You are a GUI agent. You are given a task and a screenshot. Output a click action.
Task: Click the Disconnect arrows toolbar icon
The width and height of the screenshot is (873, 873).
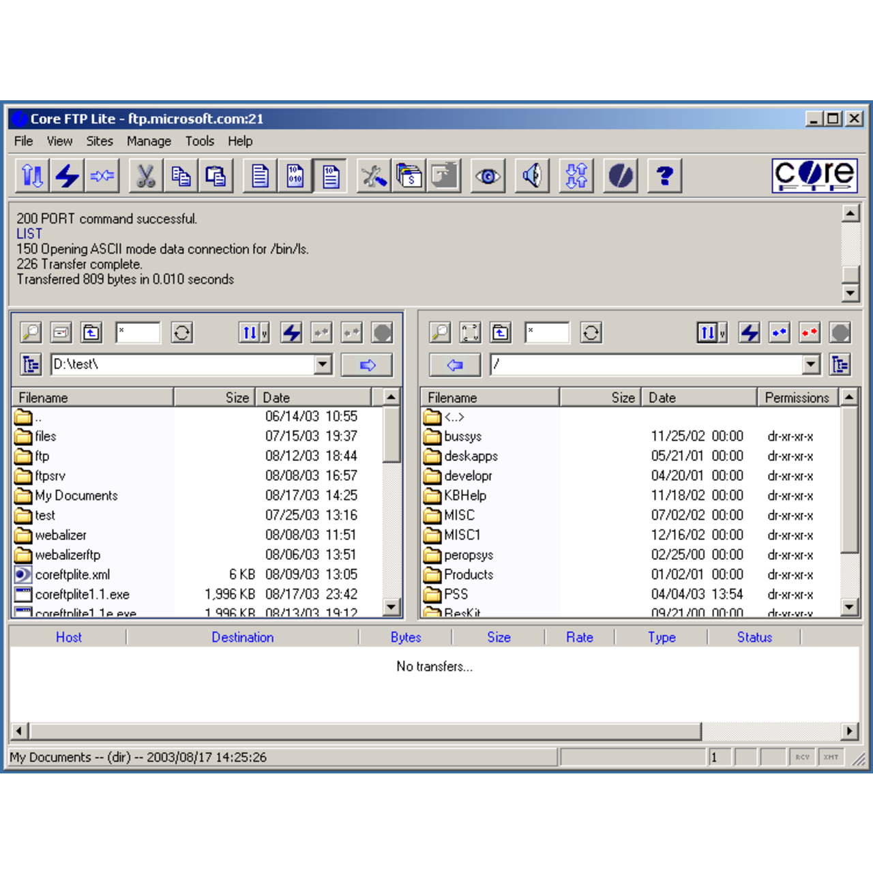point(103,176)
